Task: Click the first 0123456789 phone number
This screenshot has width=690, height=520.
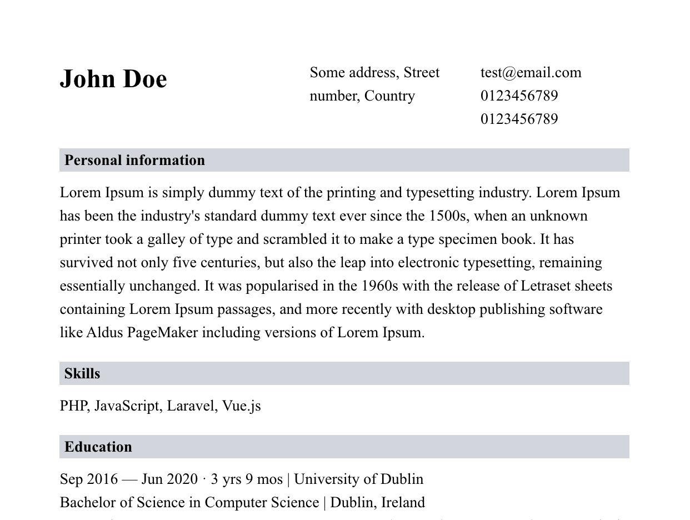Action: pos(519,96)
